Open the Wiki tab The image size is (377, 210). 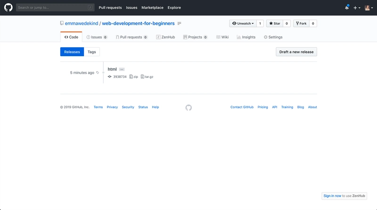coord(222,37)
